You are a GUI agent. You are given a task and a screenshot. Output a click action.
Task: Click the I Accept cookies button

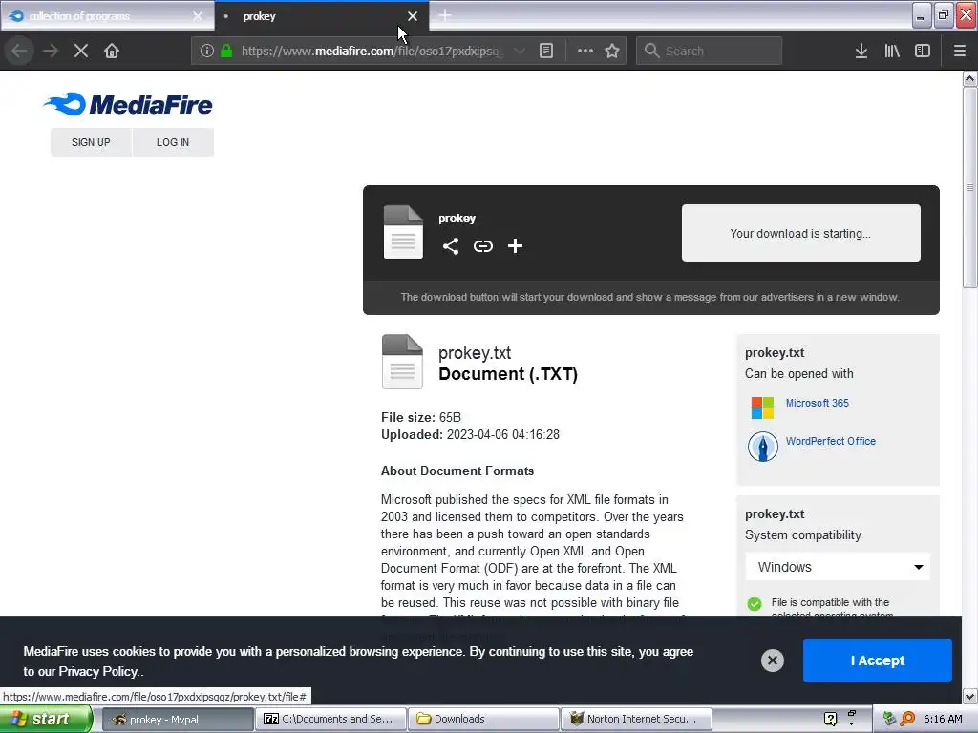point(877,660)
